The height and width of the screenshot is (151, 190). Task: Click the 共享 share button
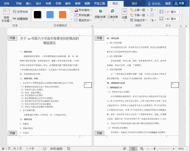tap(179, 3)
